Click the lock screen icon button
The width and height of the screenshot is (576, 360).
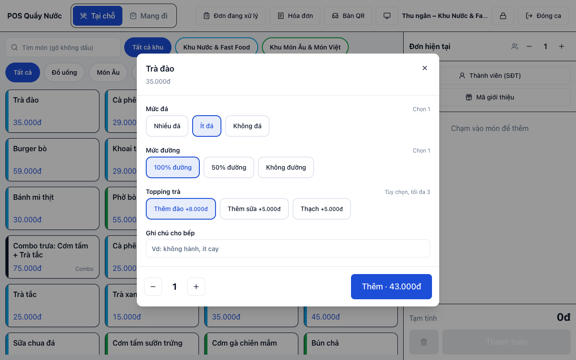[503, 16]
